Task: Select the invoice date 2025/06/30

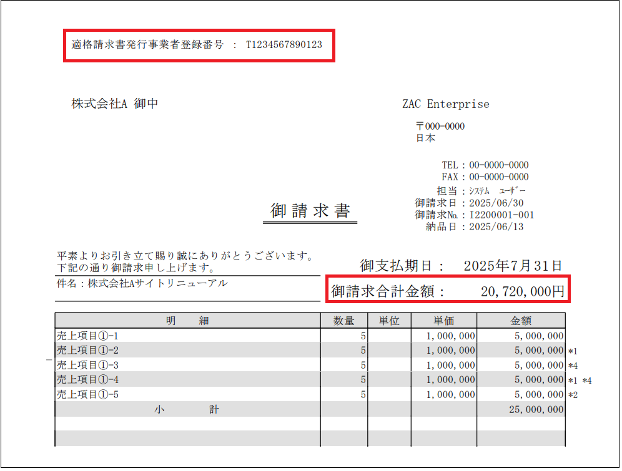Action: click(x=496, y=203)
